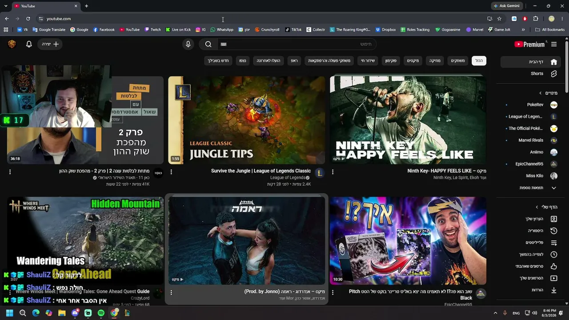Open options for the Survive the Jungle video
Viewport: 569px width, 320px height.
click(171, 172)
